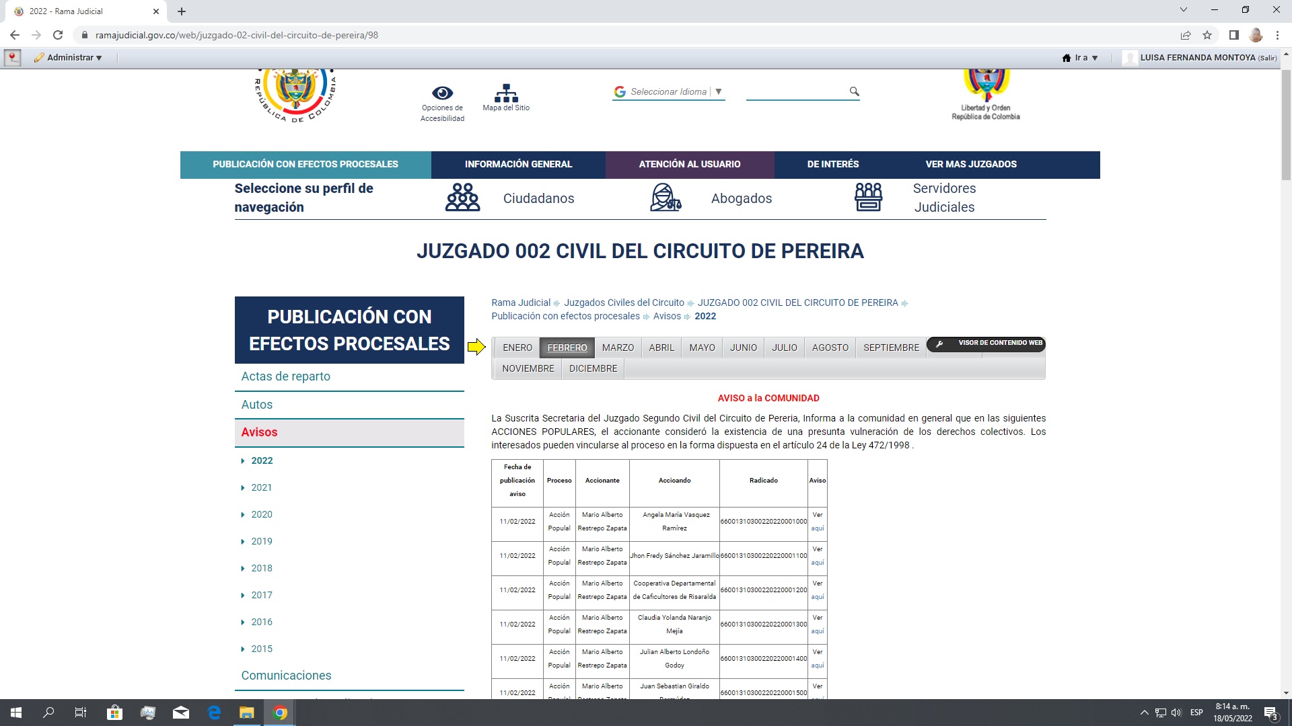This screenshot has width=1292, height=726.
Task: Open Windows Start menu
Action: [16, 713]
